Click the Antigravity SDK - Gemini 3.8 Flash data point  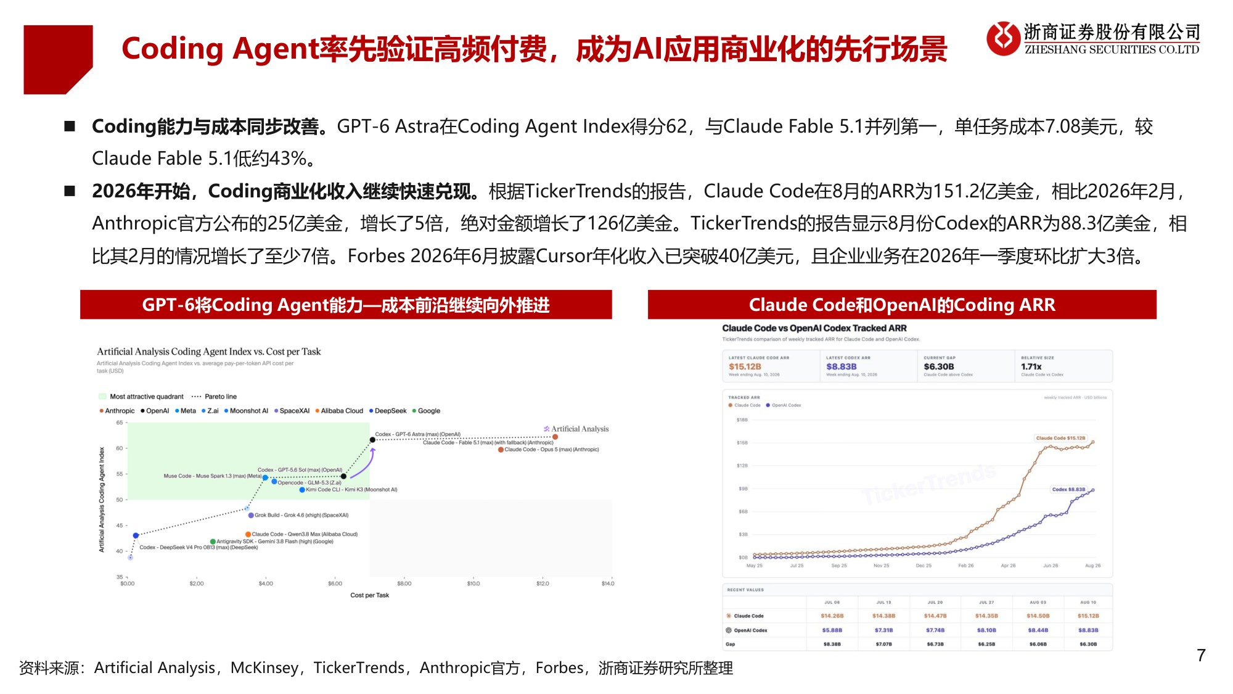[x=213, y=542]
